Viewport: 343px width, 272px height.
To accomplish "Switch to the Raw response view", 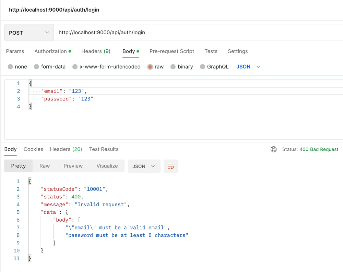I will point(45,166).
